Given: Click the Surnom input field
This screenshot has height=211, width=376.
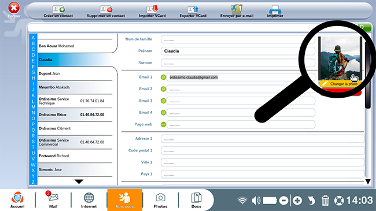Looking at the screenshot, I should pyautogui.click(x=238, y=63).
